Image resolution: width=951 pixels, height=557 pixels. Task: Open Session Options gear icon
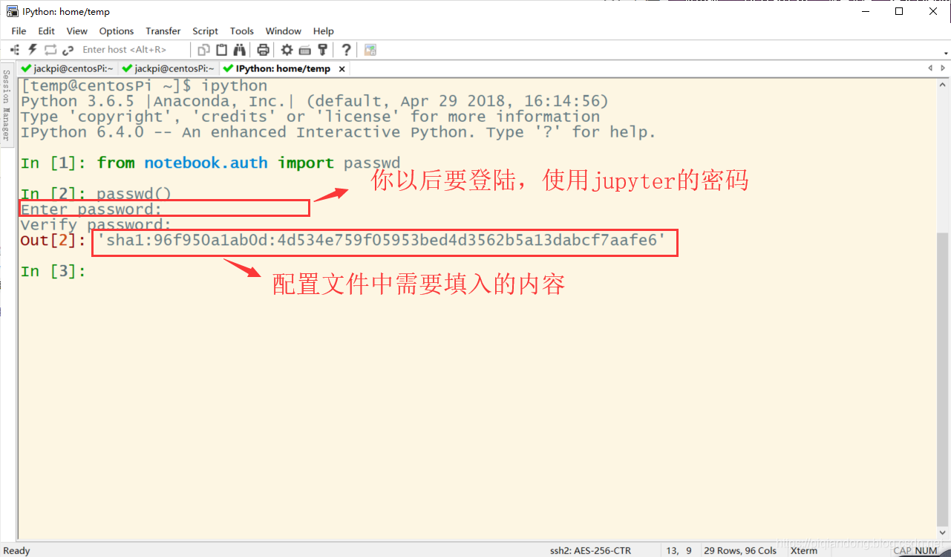click(287, 50)
